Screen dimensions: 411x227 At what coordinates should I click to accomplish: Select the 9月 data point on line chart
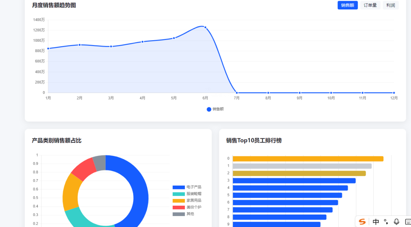299,93
